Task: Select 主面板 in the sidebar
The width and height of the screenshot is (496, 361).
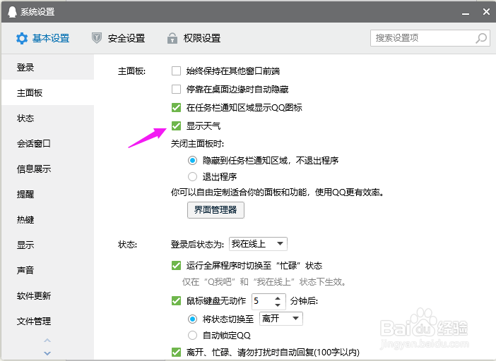Action: 48,93
